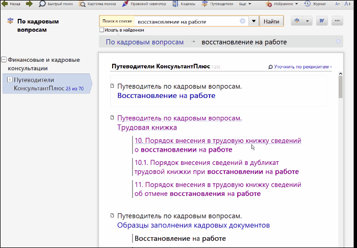Click the forward navigation arrow

[29, 4]
